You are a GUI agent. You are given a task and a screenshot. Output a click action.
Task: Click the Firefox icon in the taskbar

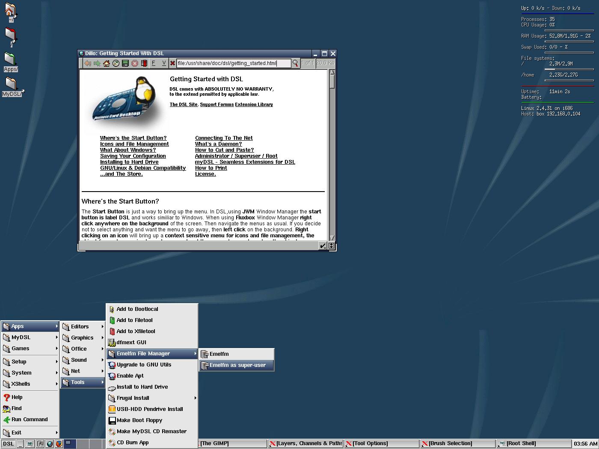(59, 444)
